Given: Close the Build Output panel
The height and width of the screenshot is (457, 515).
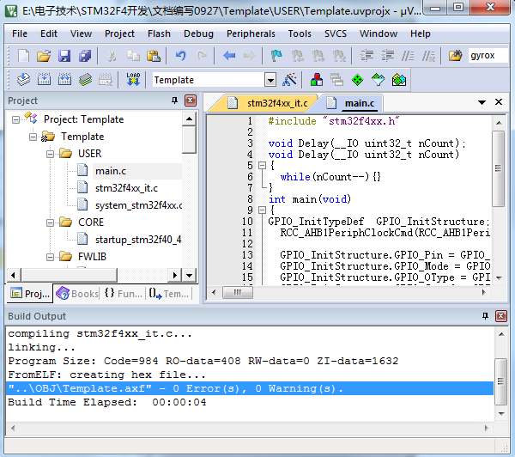Looking at the screenshot, I should coord(501,316).
